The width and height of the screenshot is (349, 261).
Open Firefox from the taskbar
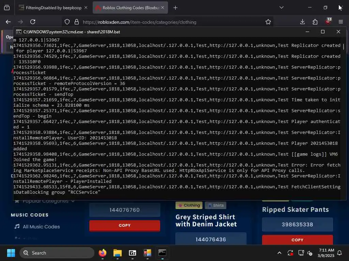103,253
